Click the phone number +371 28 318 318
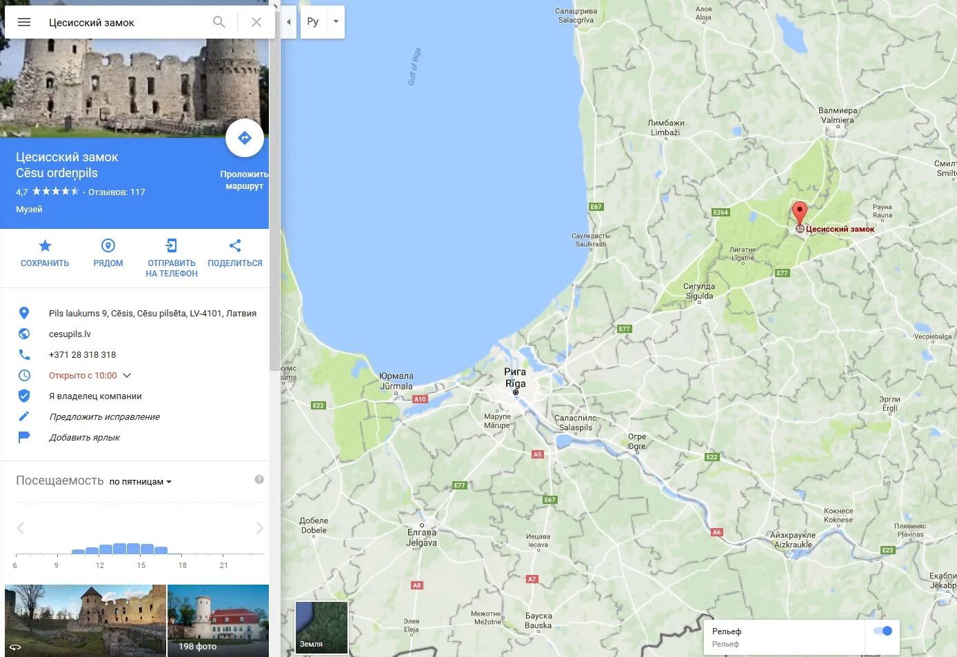 tap(83, 354)
